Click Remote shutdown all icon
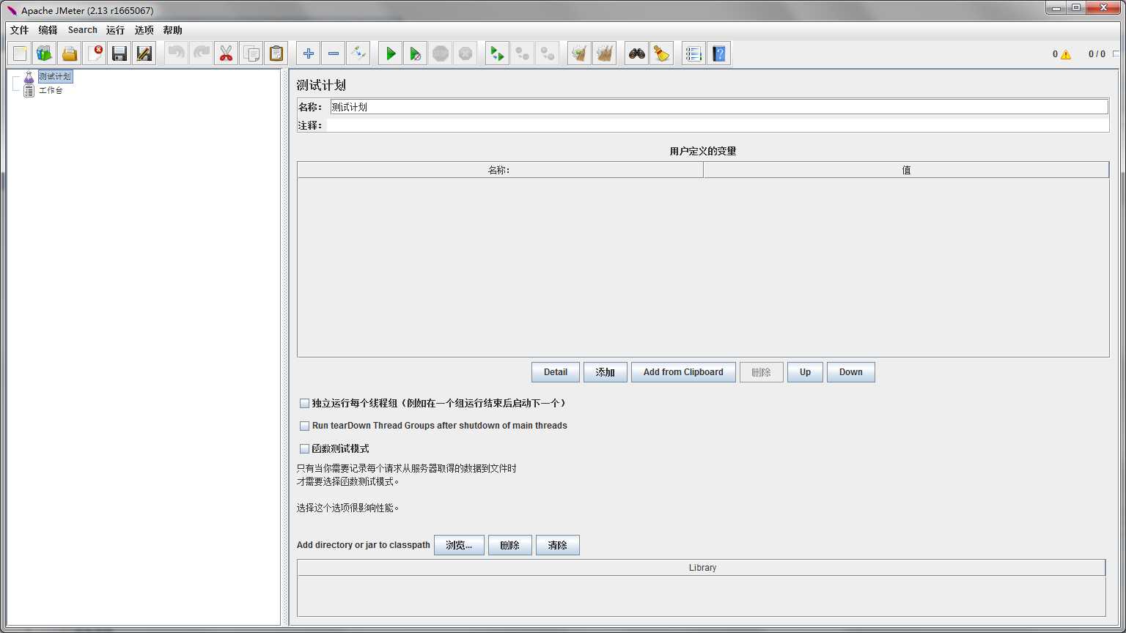1126x633 pixels. (548, 53)
